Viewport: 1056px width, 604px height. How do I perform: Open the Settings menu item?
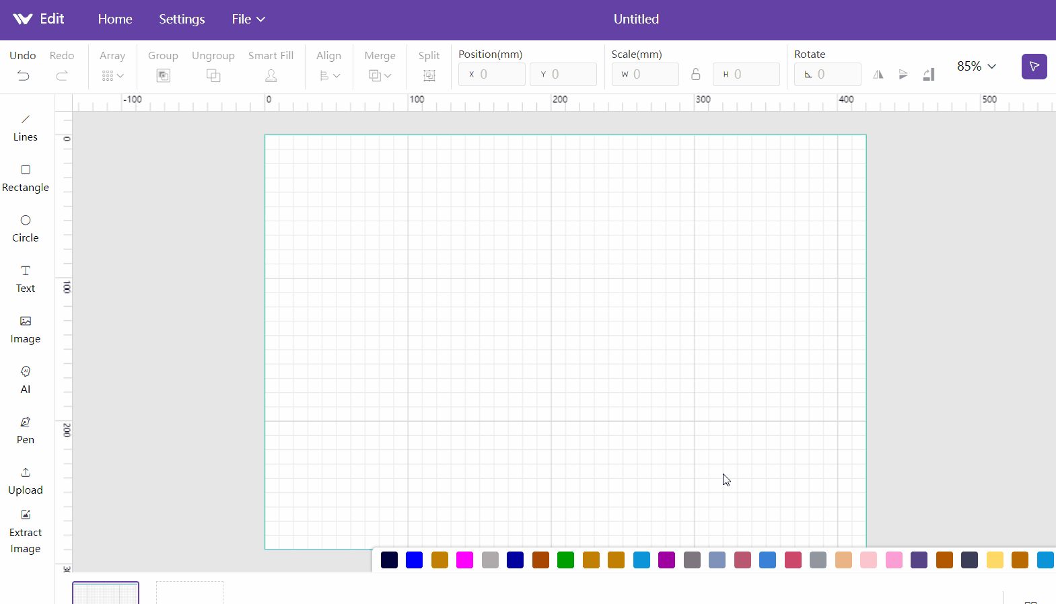click(x=182, y=19)
